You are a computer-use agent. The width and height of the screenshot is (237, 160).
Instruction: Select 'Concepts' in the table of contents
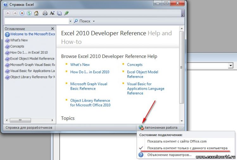point(17,46)
